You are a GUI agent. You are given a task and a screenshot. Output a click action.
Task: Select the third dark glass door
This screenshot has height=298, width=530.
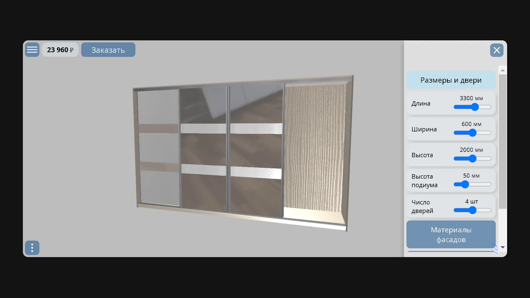click(x=256, y=149)
